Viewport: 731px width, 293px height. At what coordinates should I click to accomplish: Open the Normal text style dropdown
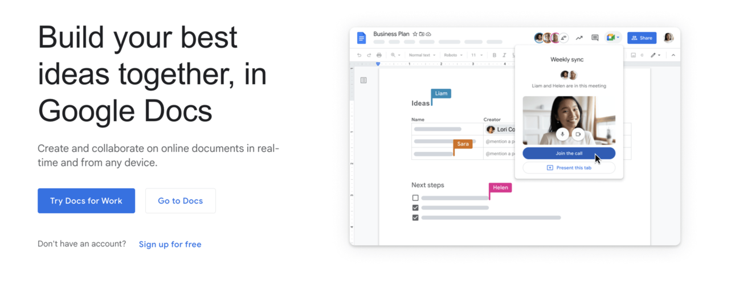422,55
